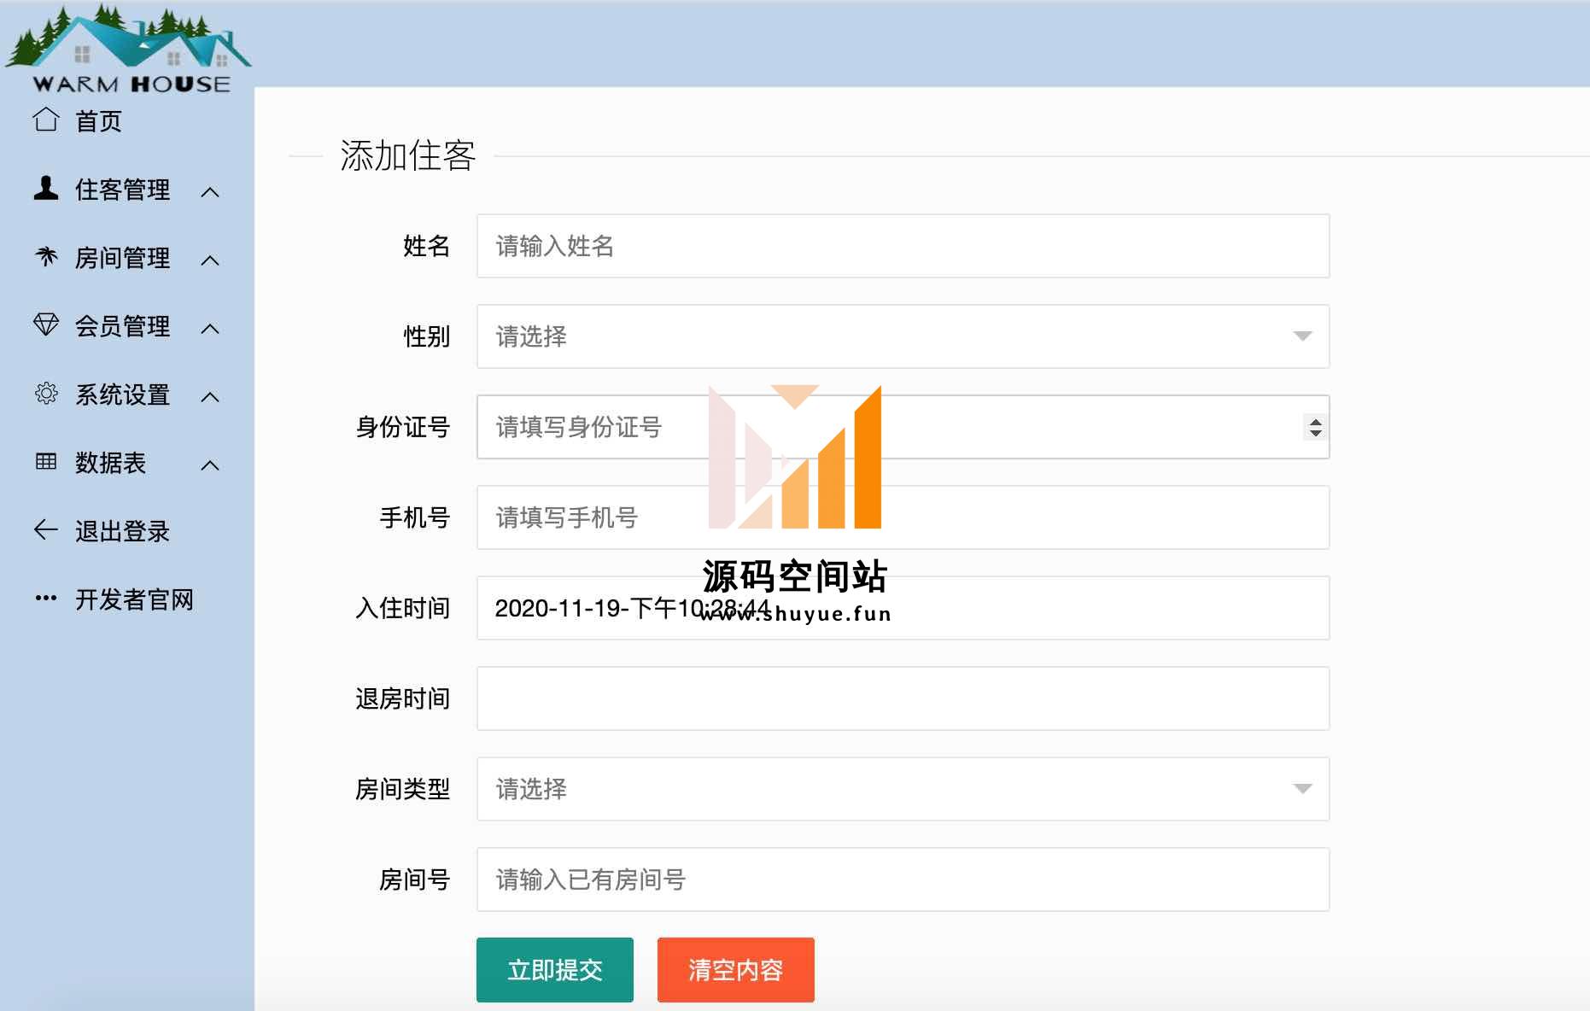Viewport: 1590px width, 1011px height.
Task: Collapse the 系统设置 chevron
Action: (210, 396)
